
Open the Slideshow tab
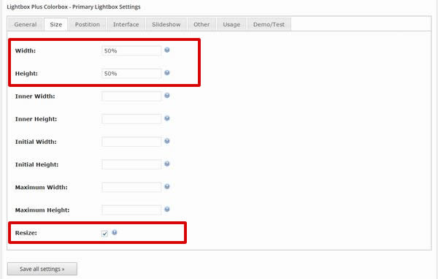click(166, 24)
